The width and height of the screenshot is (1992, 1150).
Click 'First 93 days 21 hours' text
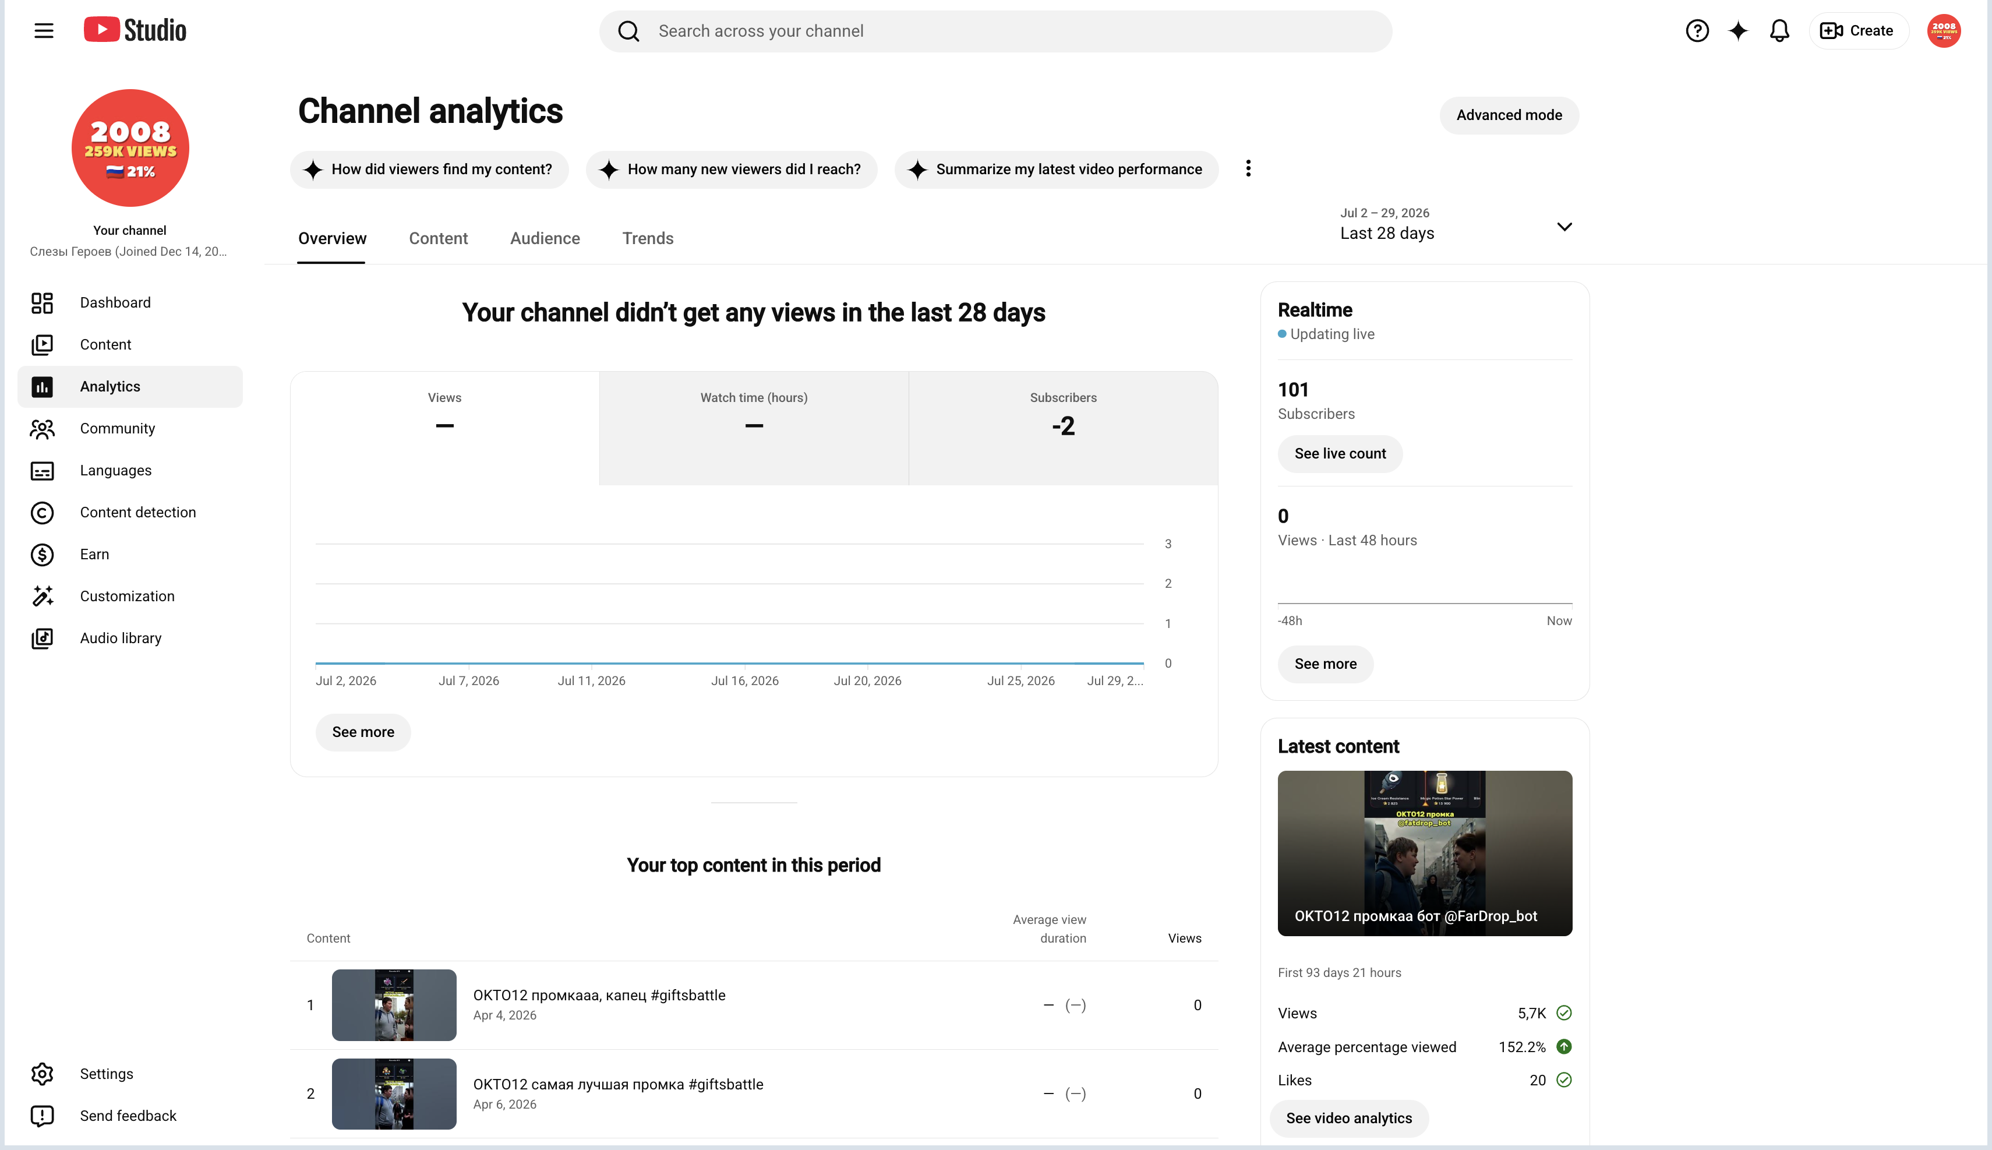[x=1339, y=973]
